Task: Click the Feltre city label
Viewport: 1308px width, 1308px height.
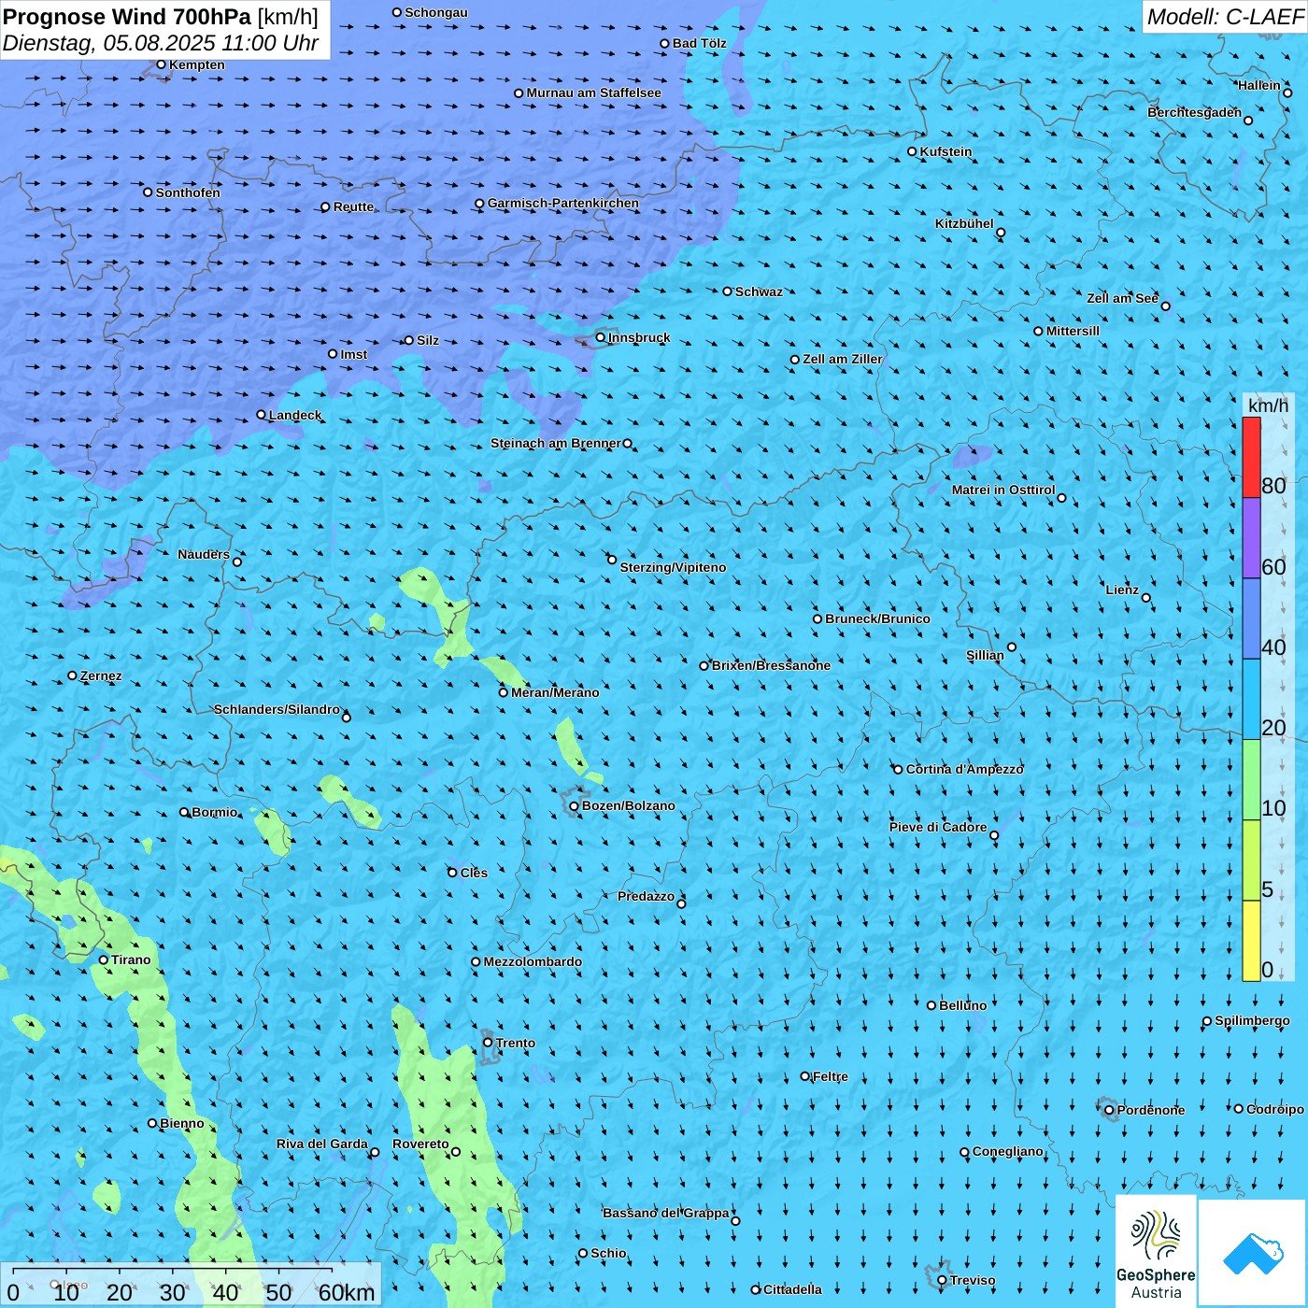Action: click(x=830, y=1076)
